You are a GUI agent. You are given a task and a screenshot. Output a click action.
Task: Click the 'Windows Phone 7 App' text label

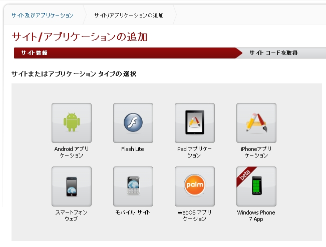coord(256,215)
